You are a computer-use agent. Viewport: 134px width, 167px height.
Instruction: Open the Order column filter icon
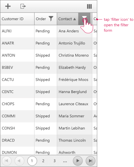pos(51,18)
